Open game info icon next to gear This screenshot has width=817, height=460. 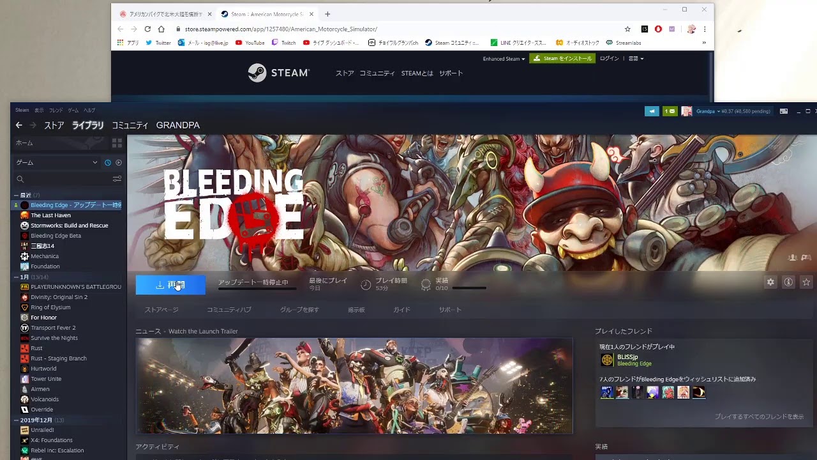788,282
